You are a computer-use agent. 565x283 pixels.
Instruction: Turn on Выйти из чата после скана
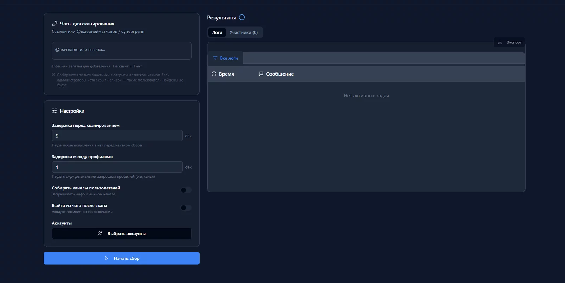(186, 208)
